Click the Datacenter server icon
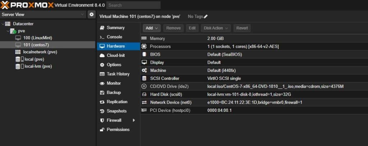 8,24
